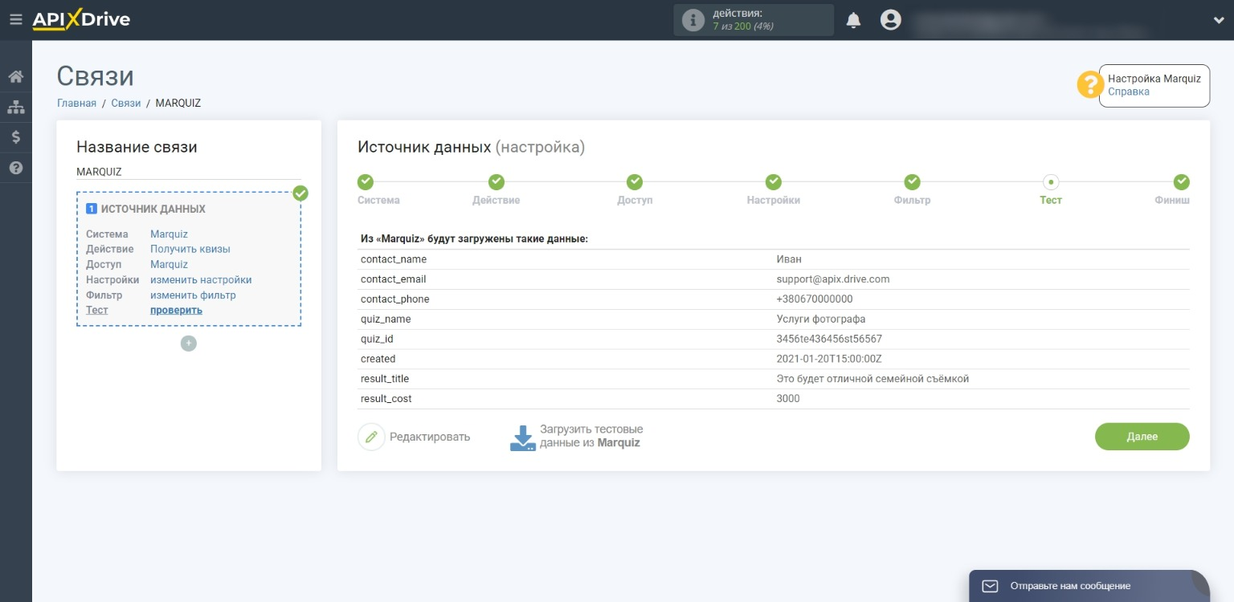Click изменить настройки link
Image resolution: width=1234 pixels, height=602 pixels.
pos(201,280)
